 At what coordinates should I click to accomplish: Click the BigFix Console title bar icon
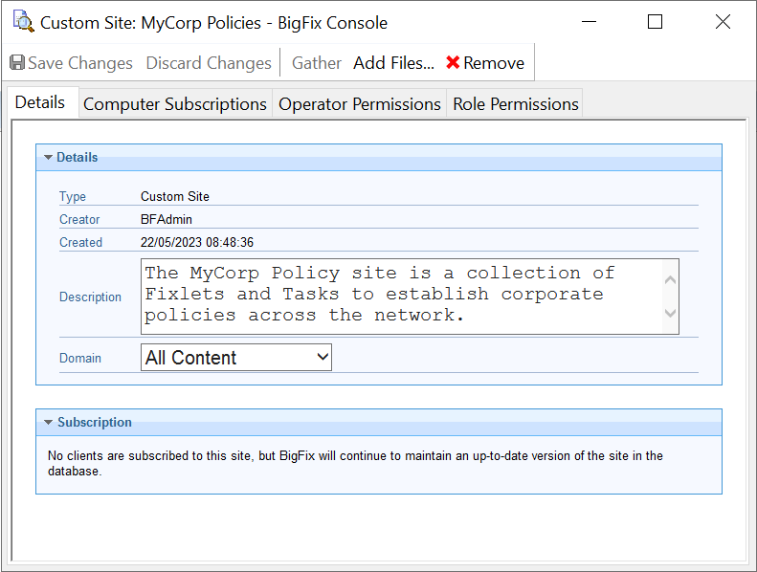pyautogui.click(x=23, y=22)
